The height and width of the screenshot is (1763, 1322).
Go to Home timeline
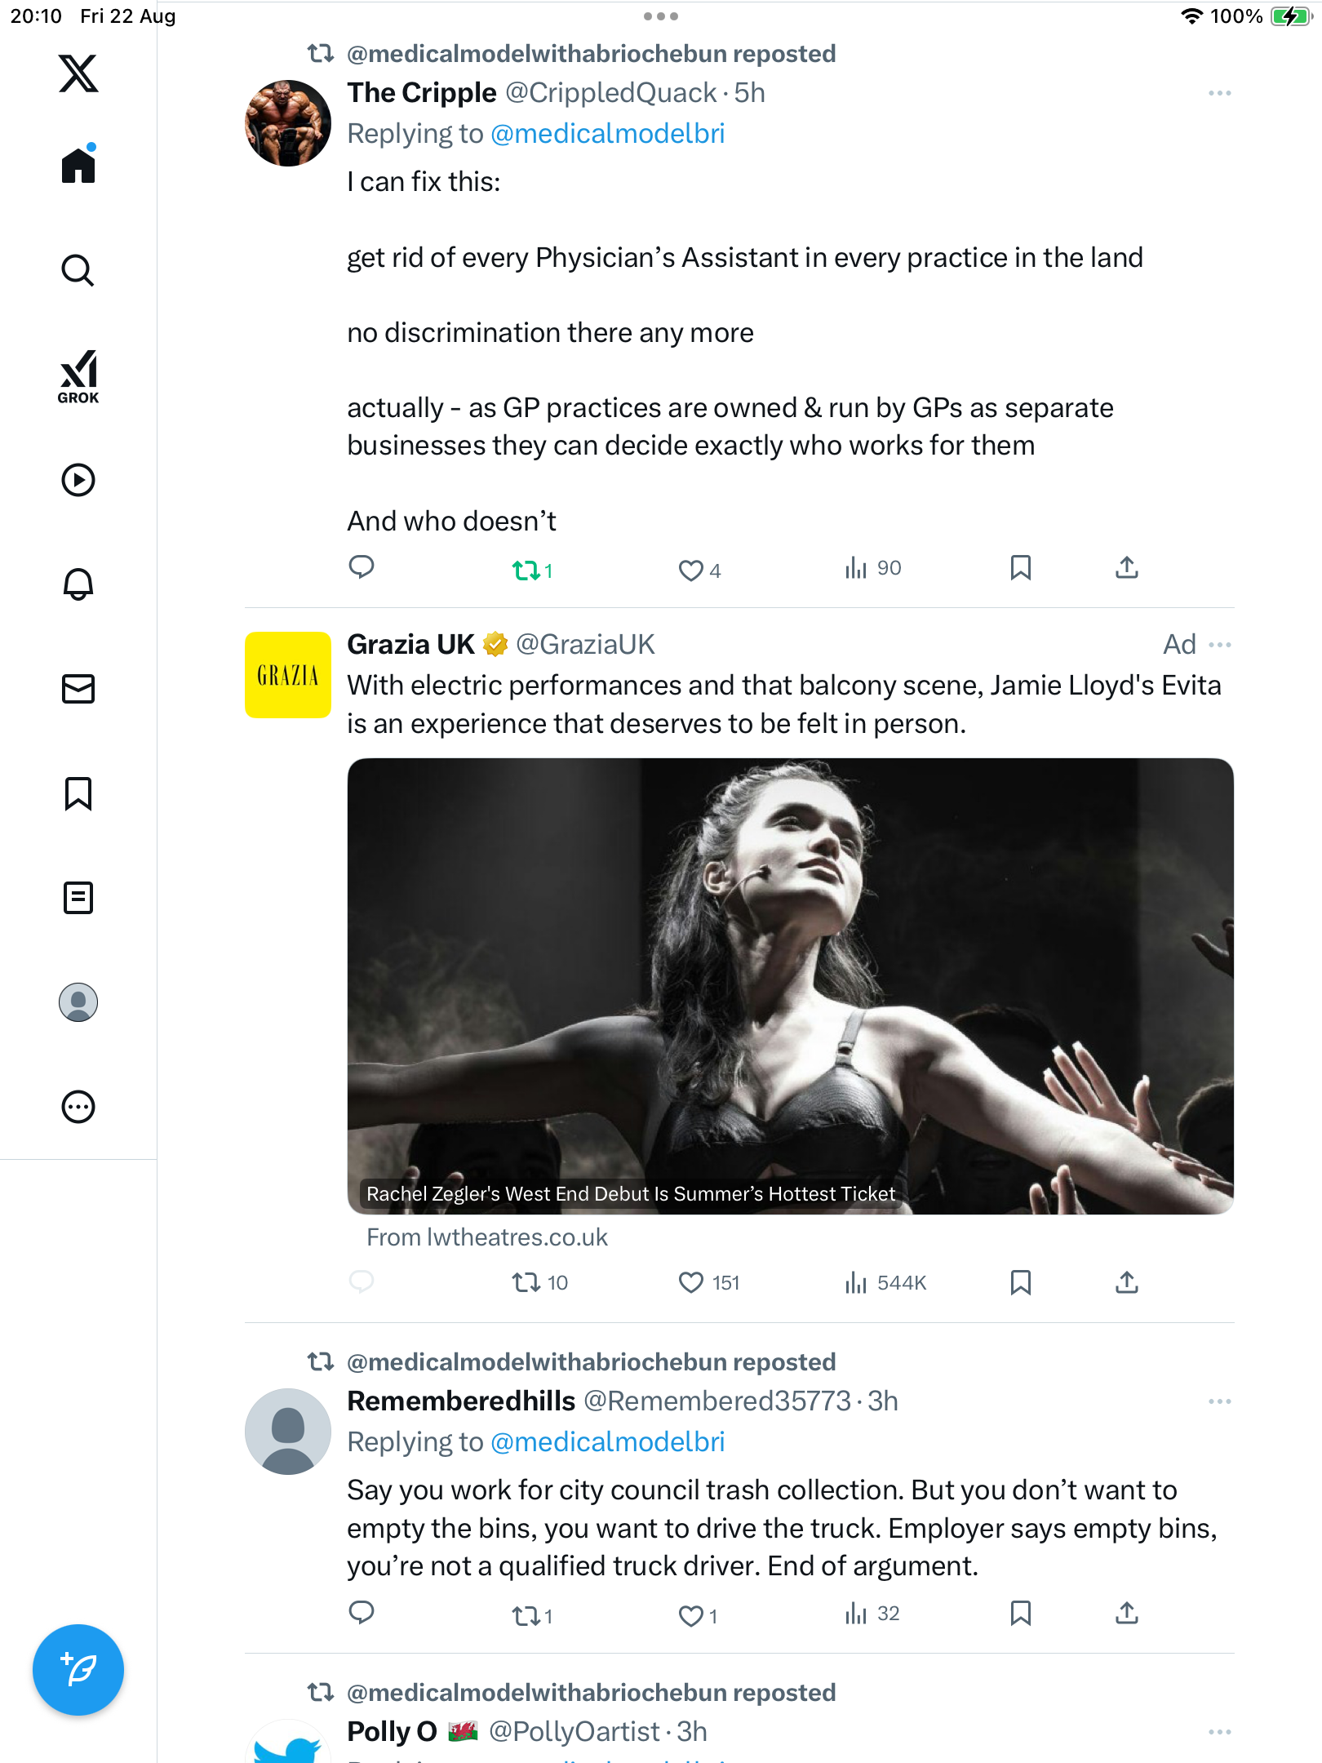[x=78, y=166]
